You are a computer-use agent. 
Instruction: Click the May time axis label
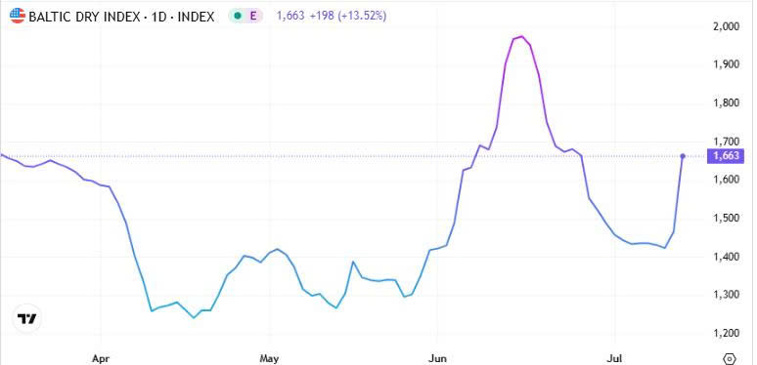click(x=269, y=359)
